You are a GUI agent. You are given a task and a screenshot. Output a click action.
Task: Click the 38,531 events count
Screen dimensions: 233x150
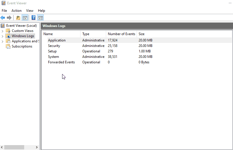[112, 57]
